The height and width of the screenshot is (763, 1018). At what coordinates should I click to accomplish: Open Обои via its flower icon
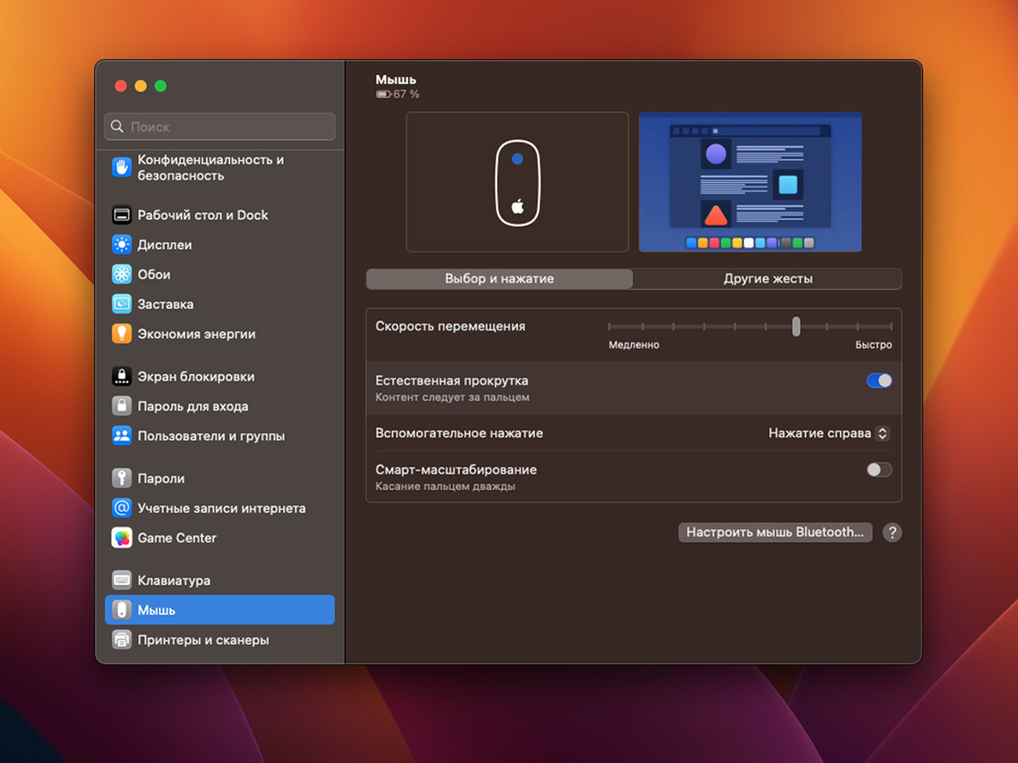pyautogui.click(x=122, y=275)
